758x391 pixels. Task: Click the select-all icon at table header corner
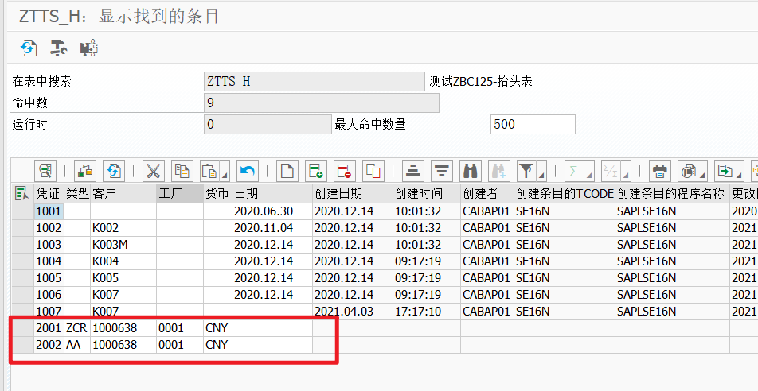[x=21, y=194]
